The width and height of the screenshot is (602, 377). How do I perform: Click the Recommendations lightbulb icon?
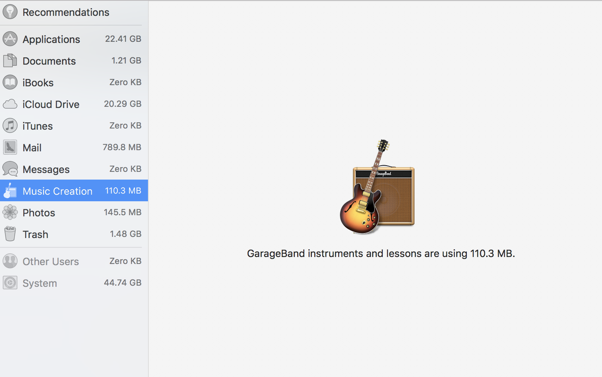point(10,12)
